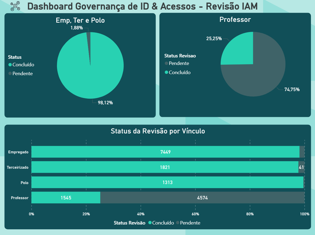Click the network people icon beside the title
This screenshot has height=235, width=315.
click(x=15, y=6)
